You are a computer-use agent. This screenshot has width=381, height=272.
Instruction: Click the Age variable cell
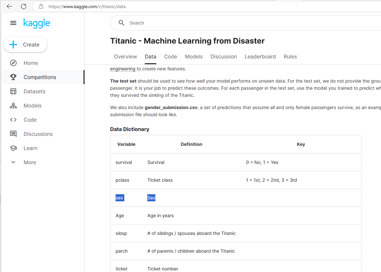pyautogui.click(x=120, y=216)
